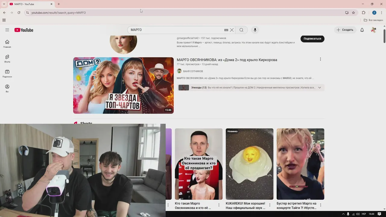
Task: Open Бустер встретил Марго на концерте title
Action: (296, 206)
